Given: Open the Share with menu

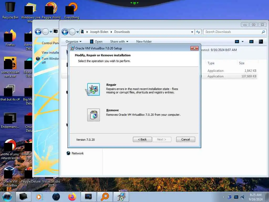Looking at the screenshot, I should point(119,42).
